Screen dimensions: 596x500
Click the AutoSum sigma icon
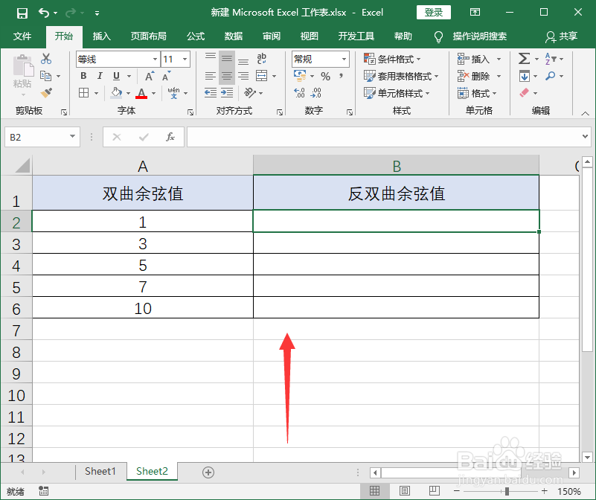[x=525, y=58]
